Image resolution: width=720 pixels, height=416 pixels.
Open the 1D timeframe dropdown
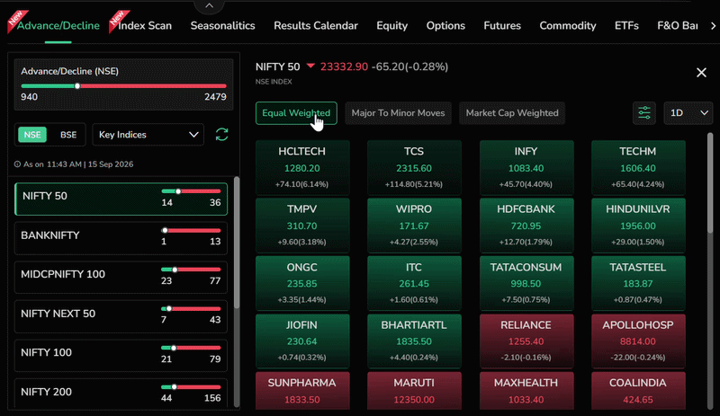click(688, 113)
